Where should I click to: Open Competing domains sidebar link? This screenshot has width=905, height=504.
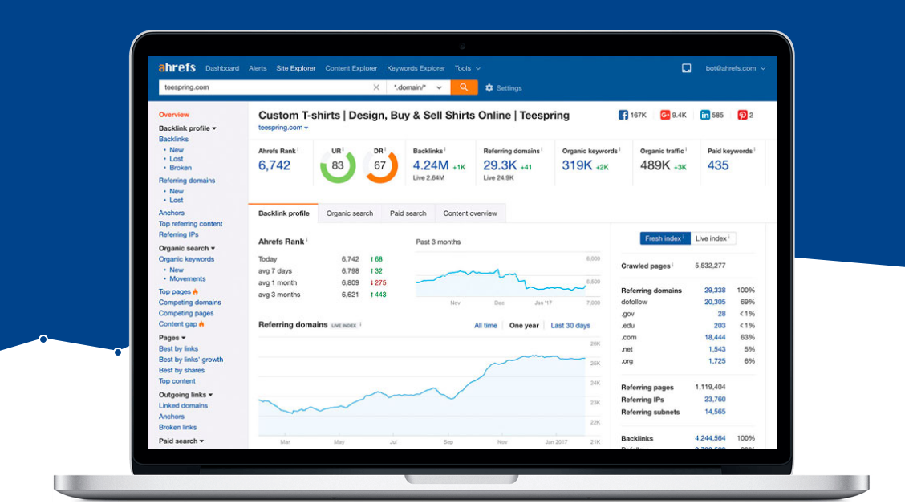coord(190,303)
